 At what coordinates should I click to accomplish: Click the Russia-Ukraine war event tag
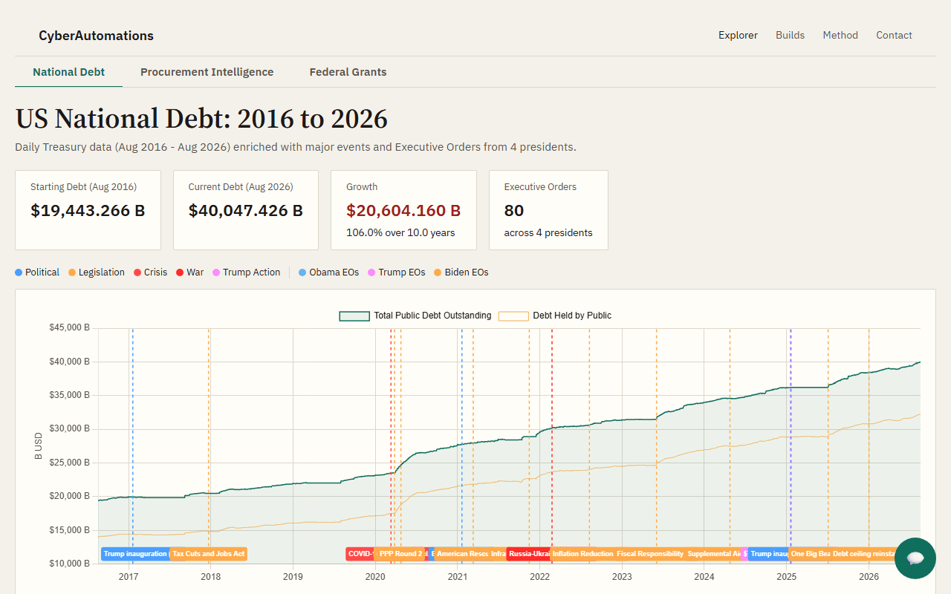coord(528,554)
